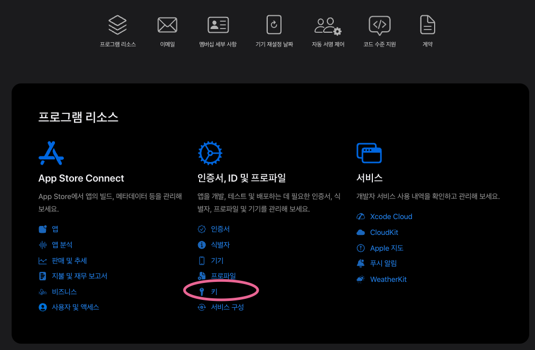Click the phone icon beside 기기

pos(202,261)
